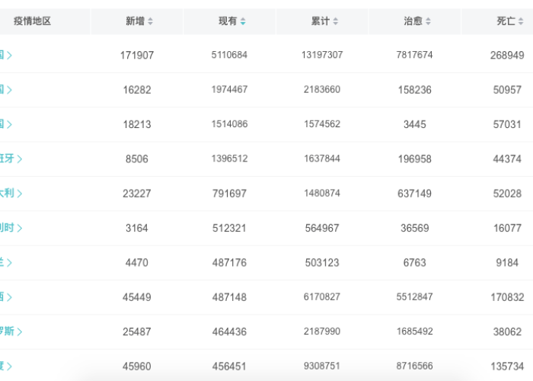Select current cases value 1396512
The width and height of the screenshot is (533, 381).
pyautogui.click(x=229, y=158)
